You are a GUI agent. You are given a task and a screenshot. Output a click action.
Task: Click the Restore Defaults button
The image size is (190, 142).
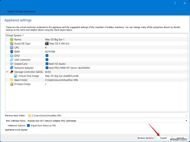tap(146, 138)
